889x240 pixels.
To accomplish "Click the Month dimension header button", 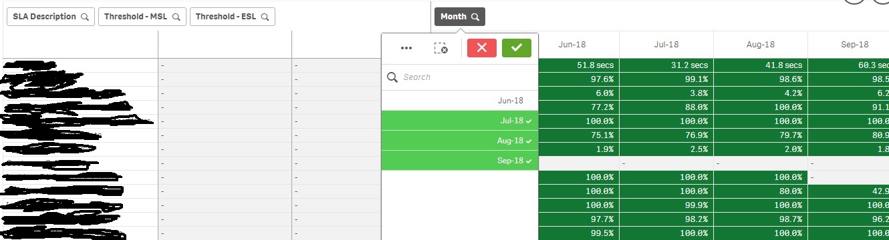I will (460, 17).
